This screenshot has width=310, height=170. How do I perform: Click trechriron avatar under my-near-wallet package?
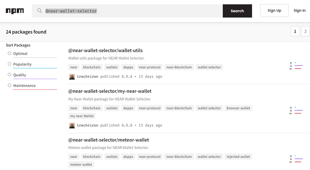72,126
